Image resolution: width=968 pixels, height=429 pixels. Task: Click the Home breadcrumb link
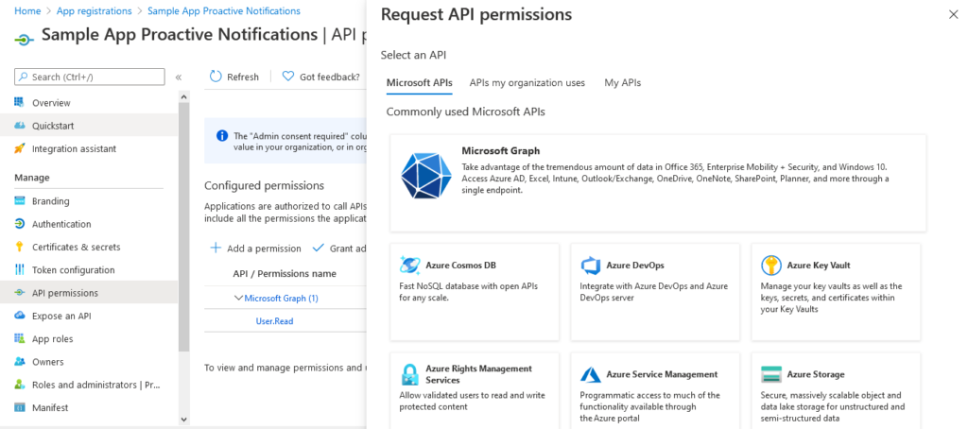[27, 11]
